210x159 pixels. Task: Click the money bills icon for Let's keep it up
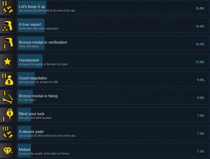click(7, 8)
